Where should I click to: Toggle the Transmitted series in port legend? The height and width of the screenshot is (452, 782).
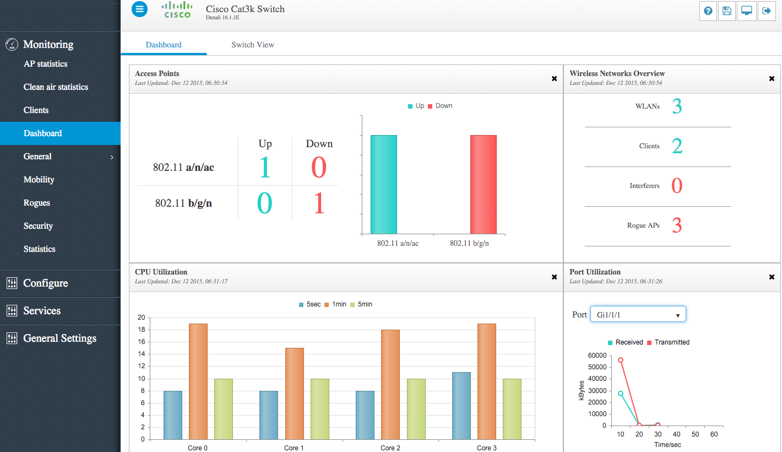[668, 342]
